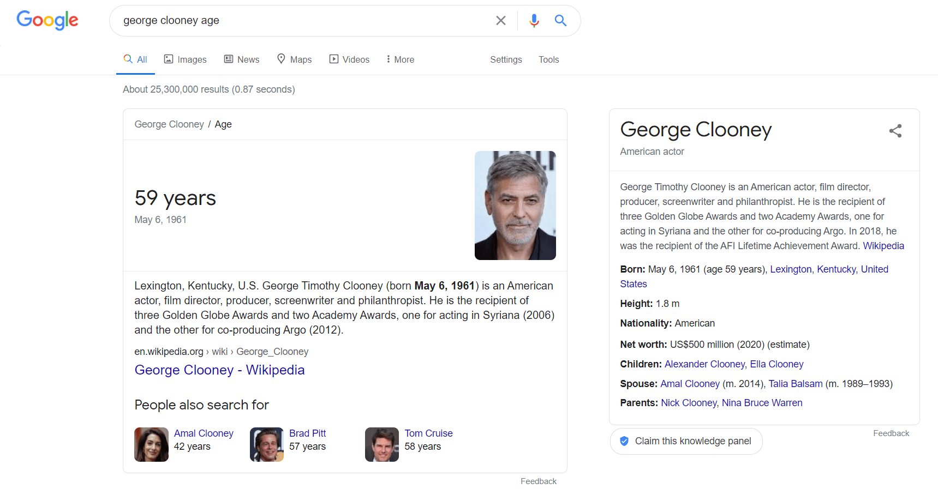Clear the search box with the X icon
The width and height of the screenshot is (938, 489).
click(x=500, y=21)
